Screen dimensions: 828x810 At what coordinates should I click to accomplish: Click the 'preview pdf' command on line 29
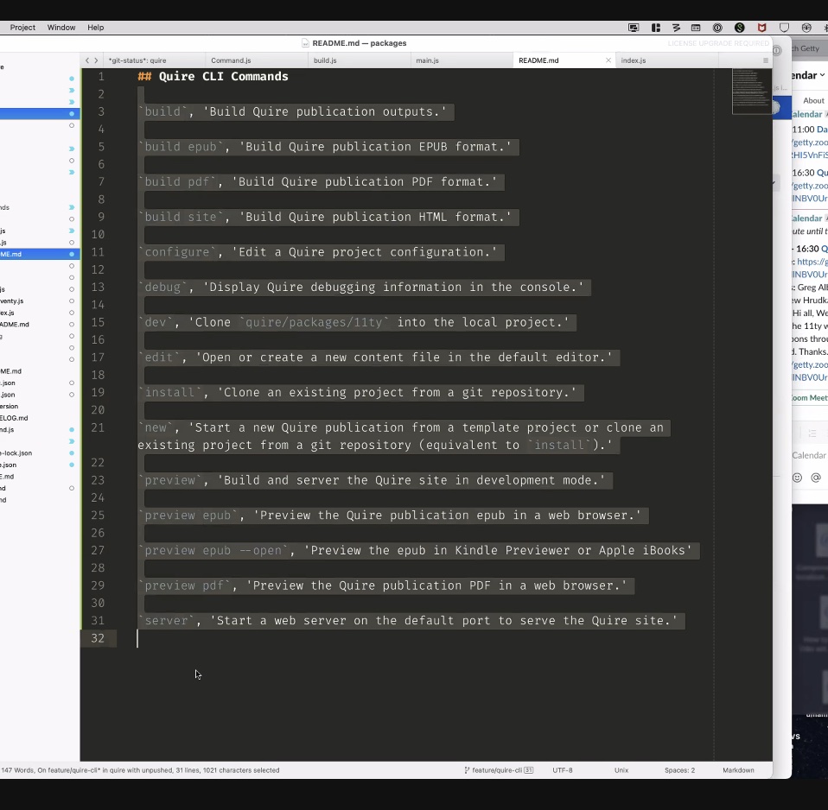coord(184,585)
